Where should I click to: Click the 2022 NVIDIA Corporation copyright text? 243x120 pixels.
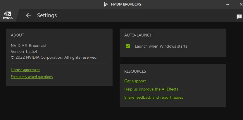click(54, 57)
